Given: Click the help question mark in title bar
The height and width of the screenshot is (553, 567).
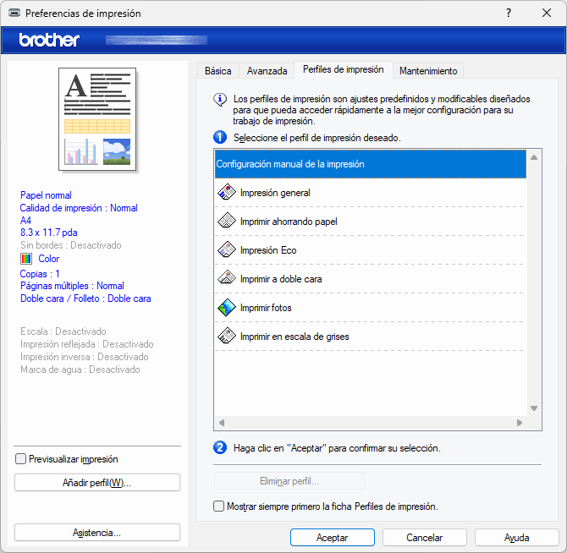Looking at the screenshot, I should point(508,14).
